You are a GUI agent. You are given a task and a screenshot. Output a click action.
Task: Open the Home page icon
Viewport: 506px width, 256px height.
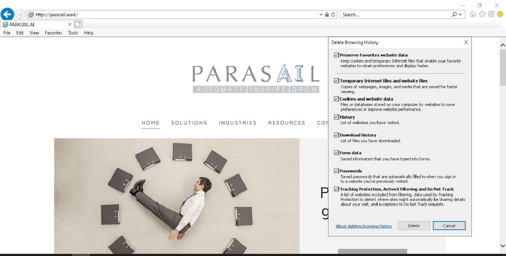coord(473,14)
